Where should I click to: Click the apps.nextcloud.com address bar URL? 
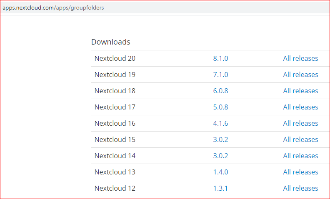click(53, 8)
